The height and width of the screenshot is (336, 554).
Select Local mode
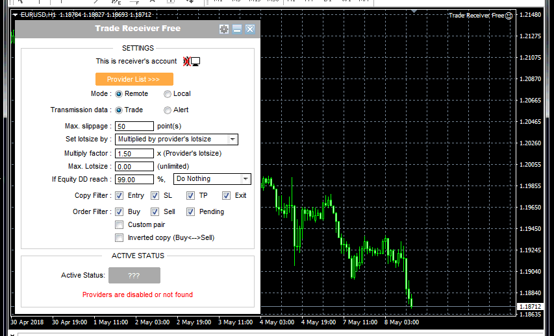coord(168,94)
